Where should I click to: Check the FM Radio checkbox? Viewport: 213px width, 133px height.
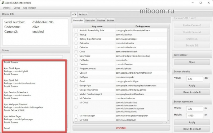(76, 60)
